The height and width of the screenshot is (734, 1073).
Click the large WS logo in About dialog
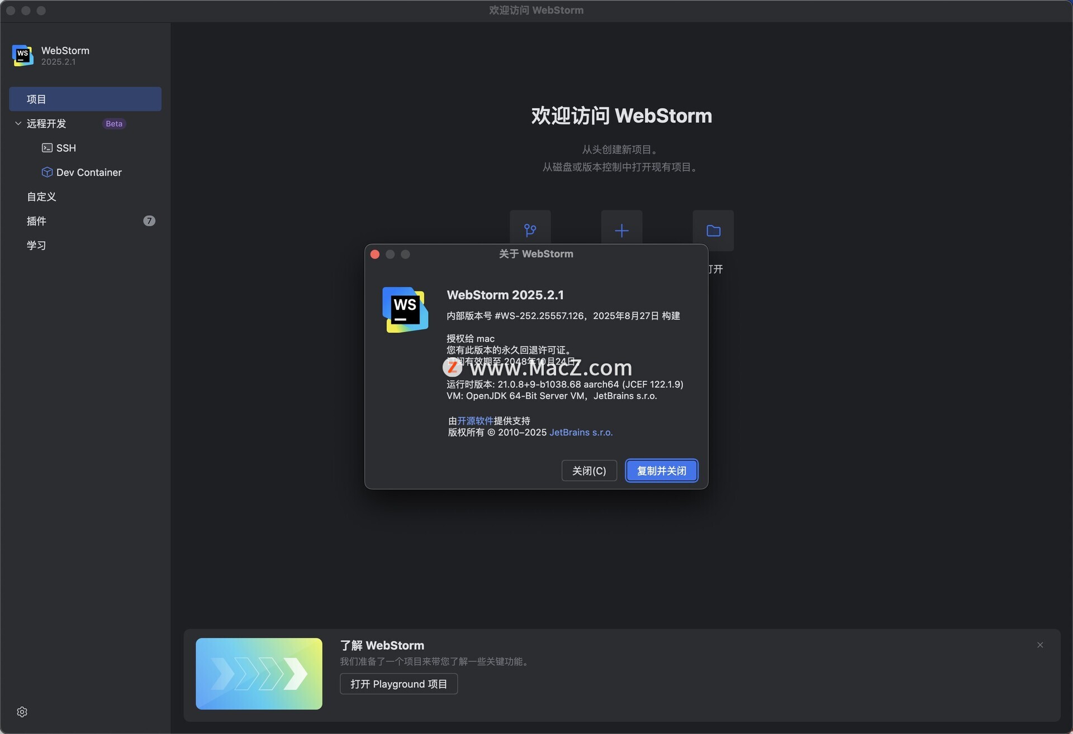[405, 310]
